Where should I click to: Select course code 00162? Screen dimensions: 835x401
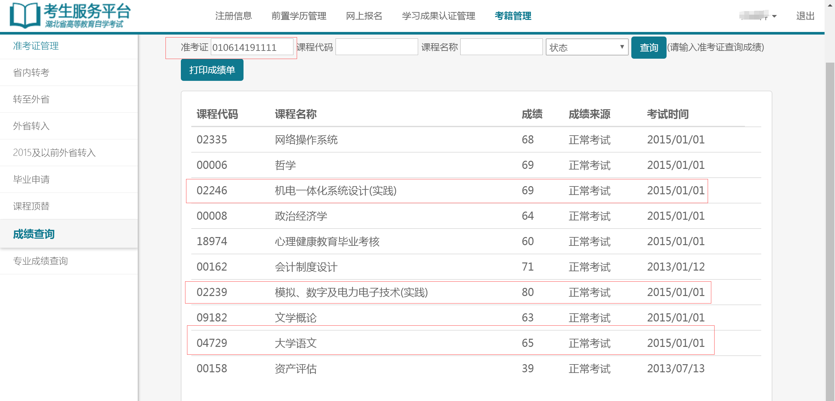212,267
